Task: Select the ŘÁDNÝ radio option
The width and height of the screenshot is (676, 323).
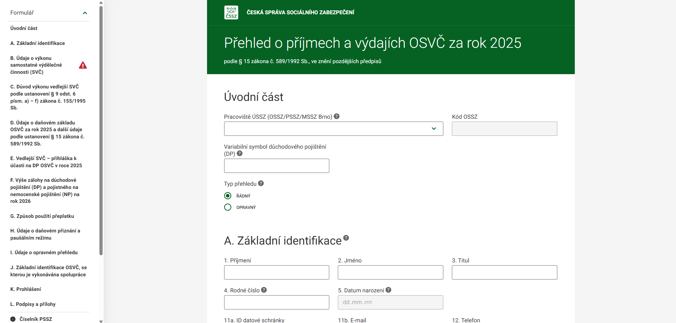Action: point(228,196)
